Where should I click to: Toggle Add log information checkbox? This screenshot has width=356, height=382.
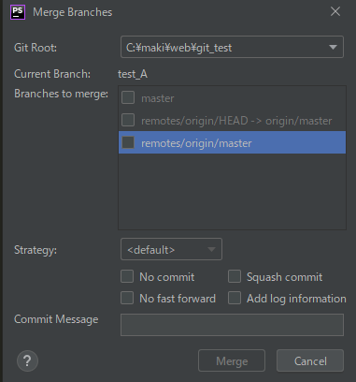pyautogui.click(x=235, y=298)
